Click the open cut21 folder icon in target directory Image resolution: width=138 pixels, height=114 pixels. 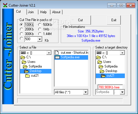click(x=103, y=76)
